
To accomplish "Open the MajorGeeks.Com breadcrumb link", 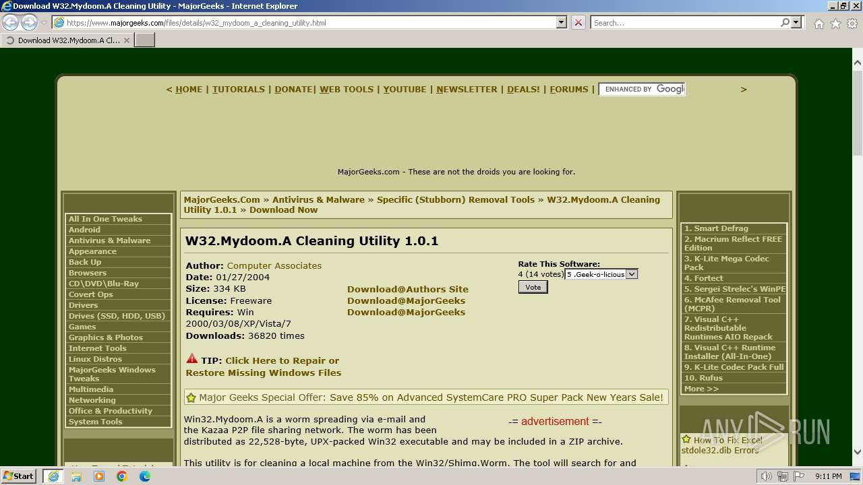I will 222,200.
